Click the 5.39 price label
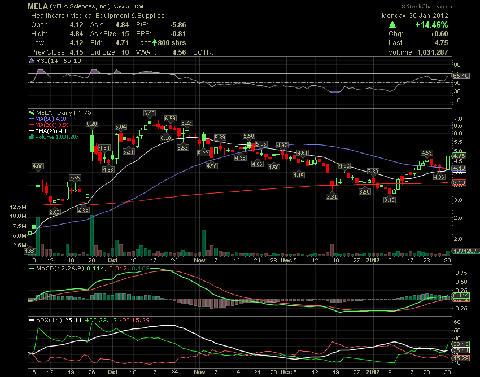 coord(220,138)
